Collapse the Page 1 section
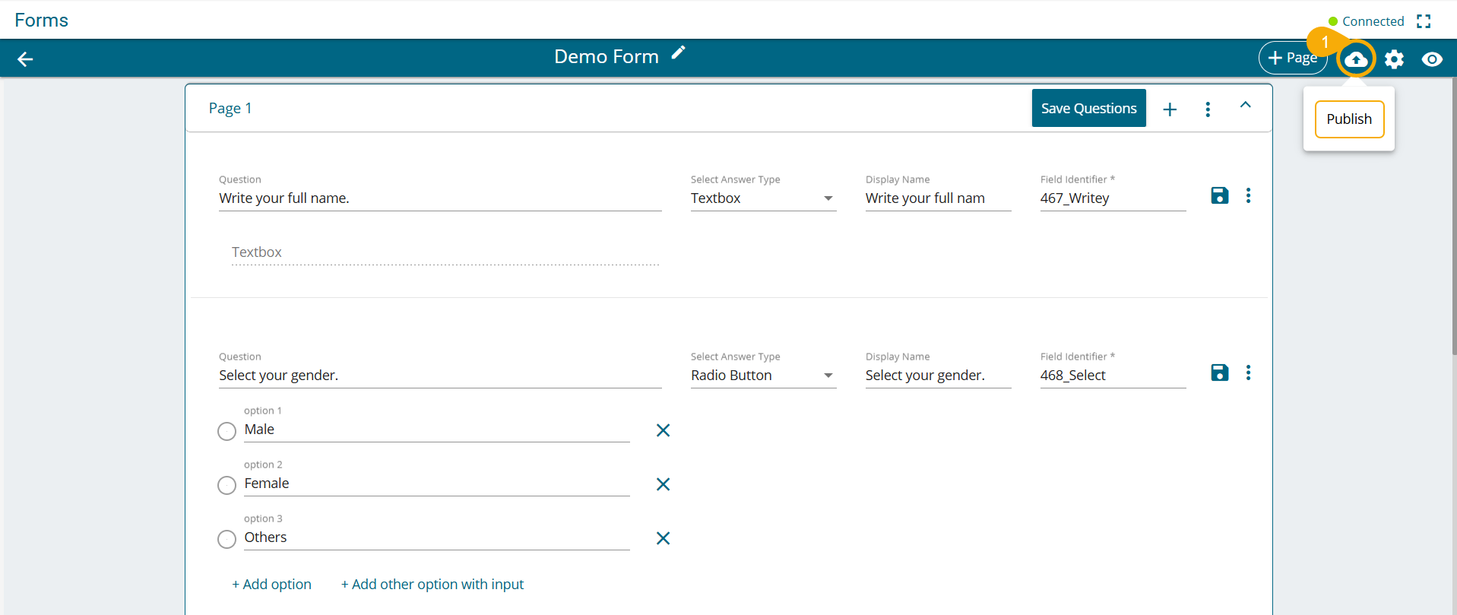1457x615 pixels. (1245, 106)
